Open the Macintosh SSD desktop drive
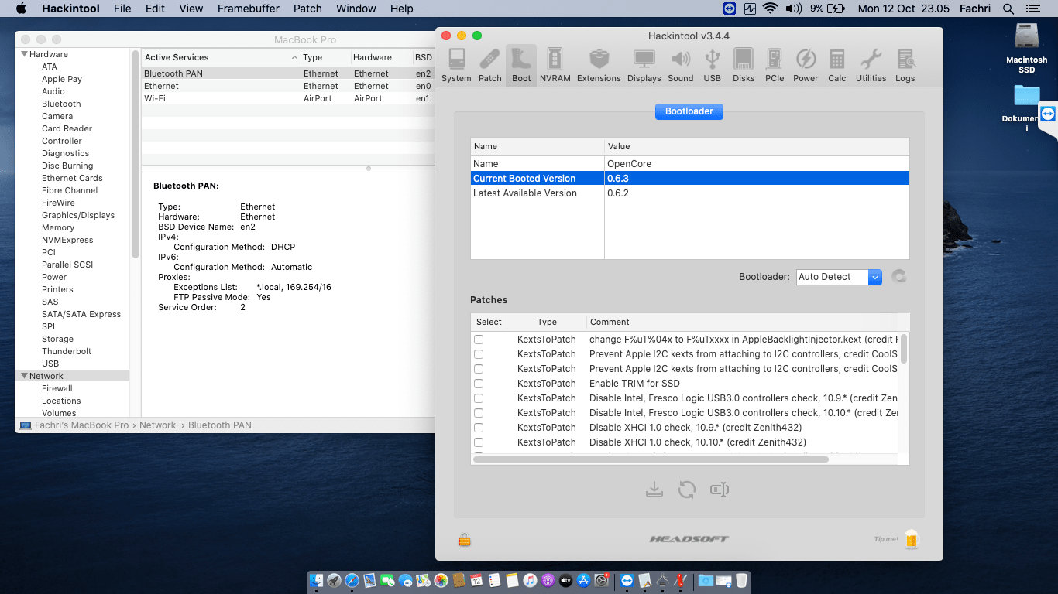This screenshot has height=594, width=1058. [x=1026, y=48]
